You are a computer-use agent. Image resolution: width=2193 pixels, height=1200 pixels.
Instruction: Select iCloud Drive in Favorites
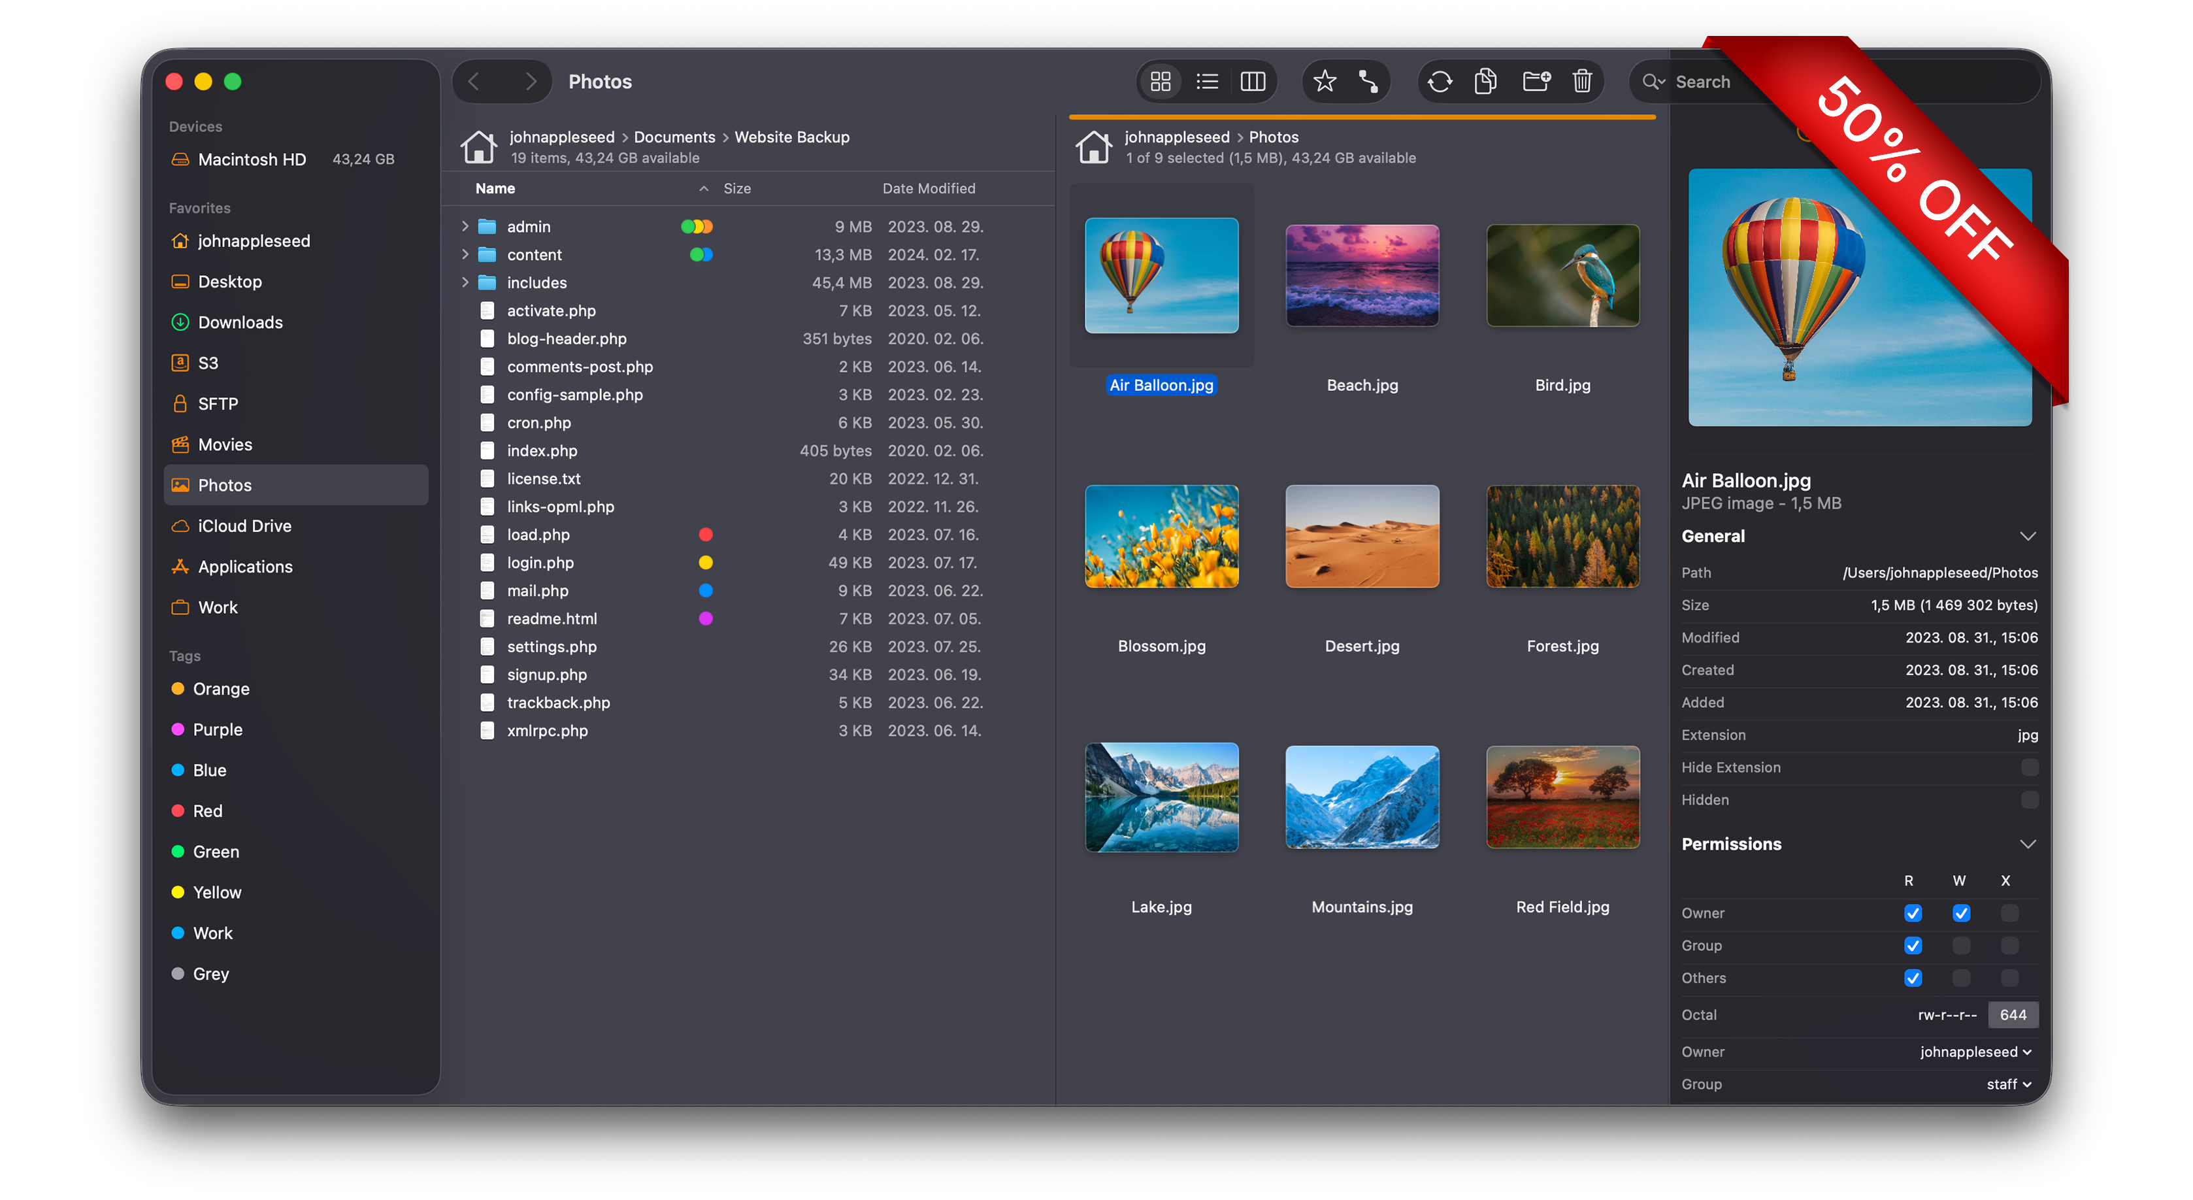click(244, 525)
